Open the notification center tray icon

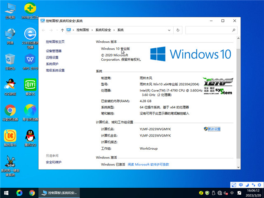tap(239, 193)
